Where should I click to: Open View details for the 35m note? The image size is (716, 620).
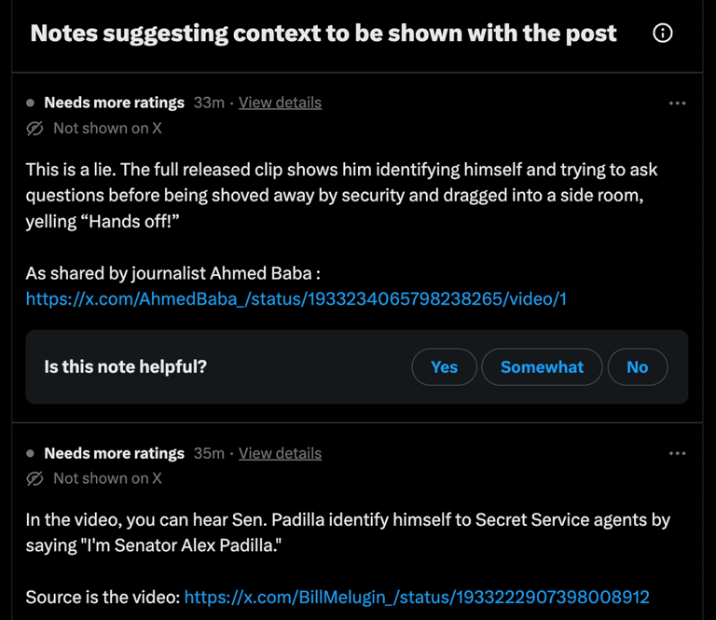[280, 453]
